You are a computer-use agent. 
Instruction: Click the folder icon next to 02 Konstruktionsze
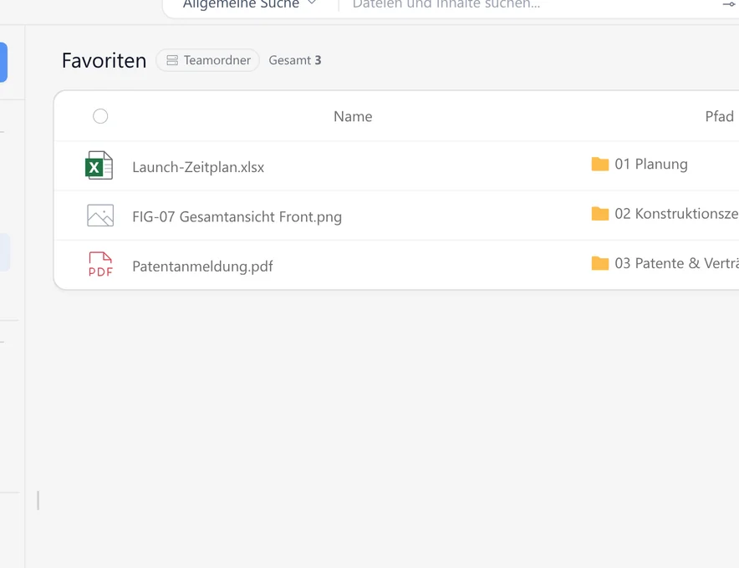pyautogui.click(x=600, y=213)
